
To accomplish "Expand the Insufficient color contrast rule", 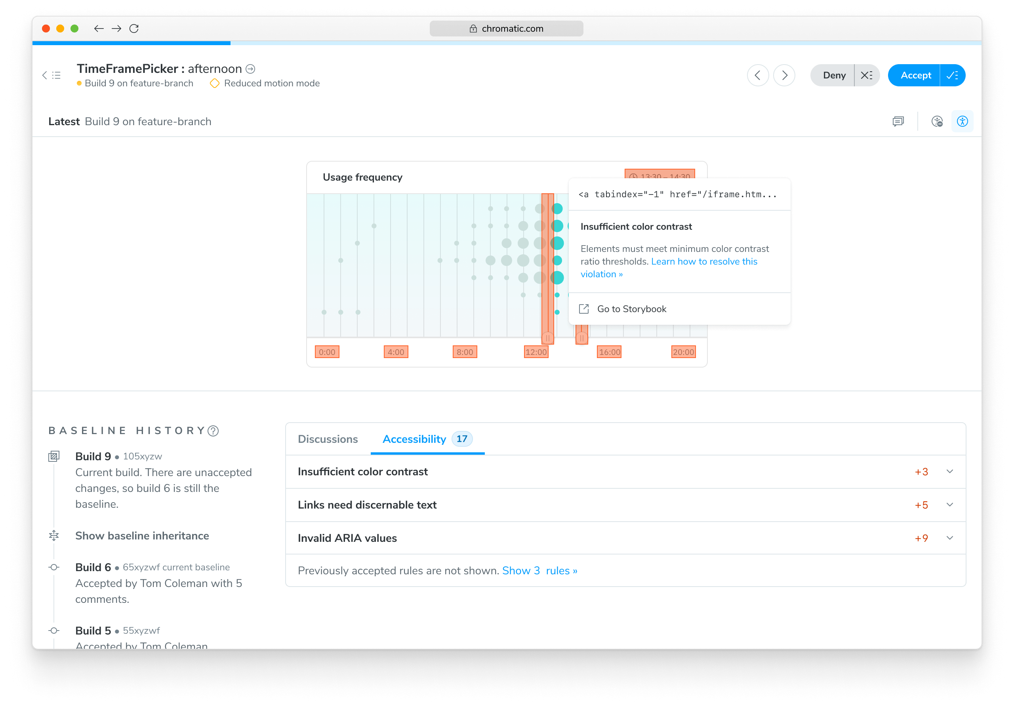I will click(x=949, y=472).
